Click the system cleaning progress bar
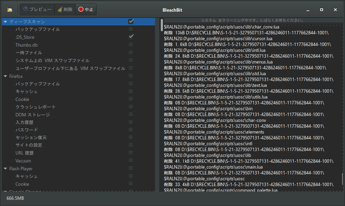The image size is (345, 206). point(252,20)
